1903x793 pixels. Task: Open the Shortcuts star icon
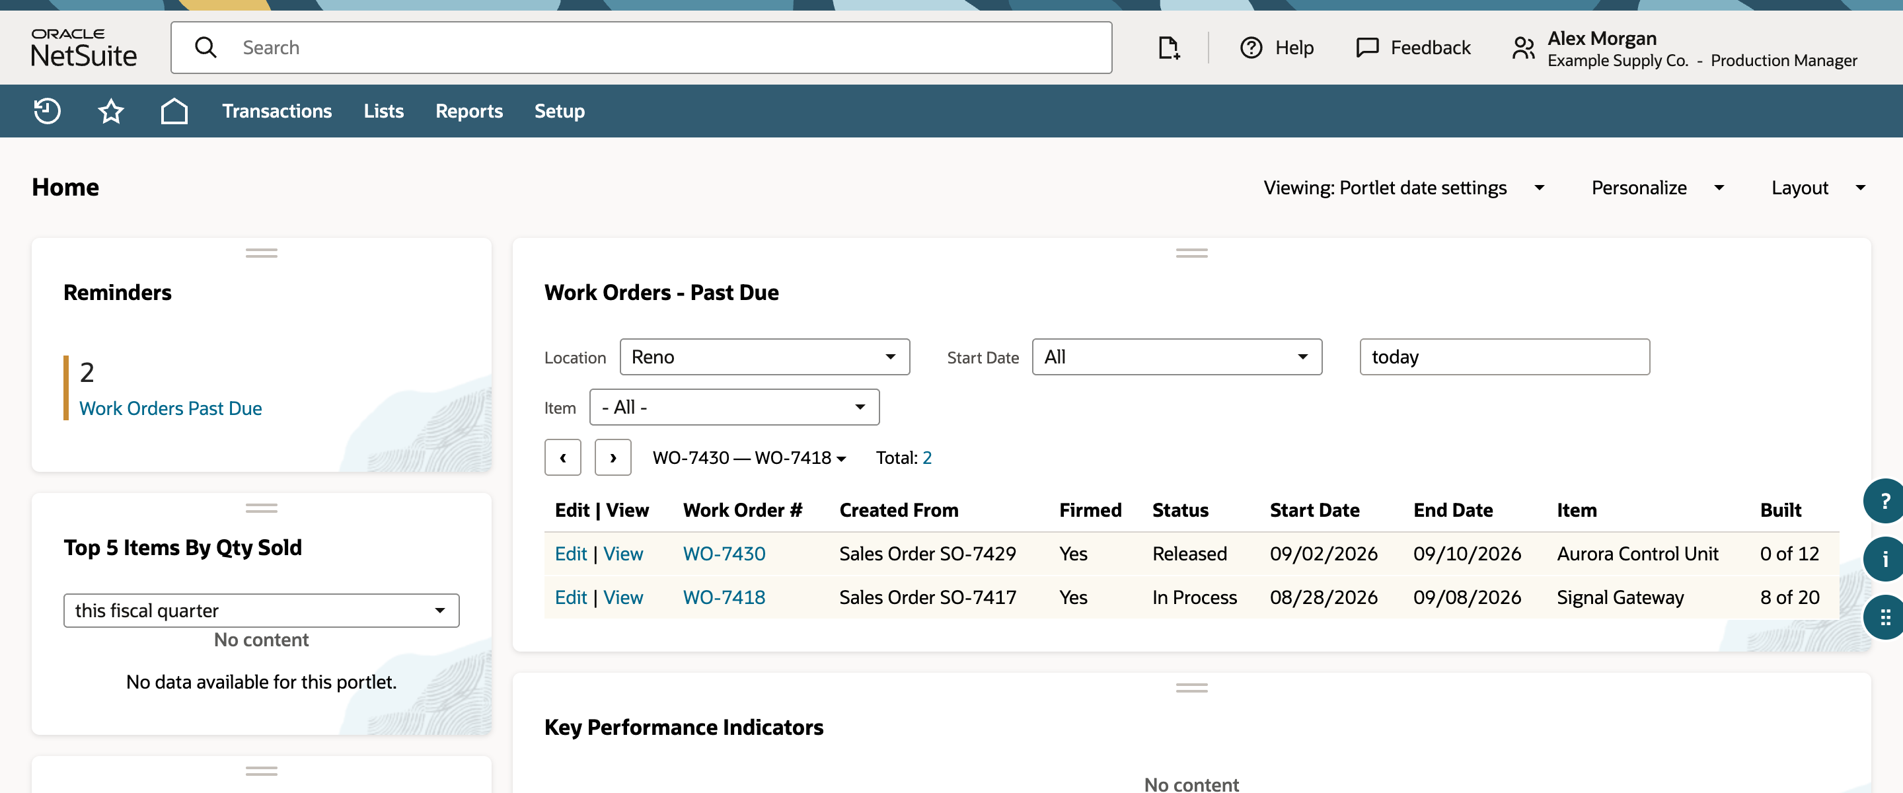(x=111, y=111)
